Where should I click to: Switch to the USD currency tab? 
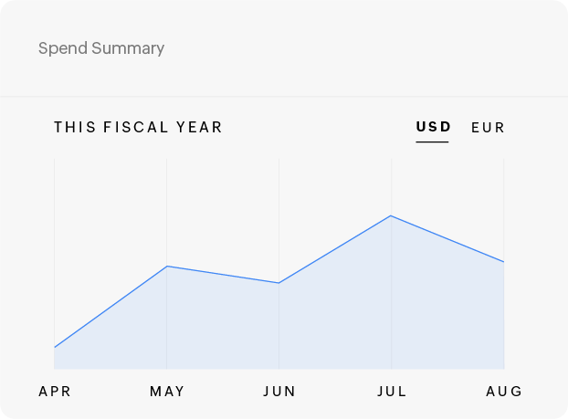coord(433,127)
